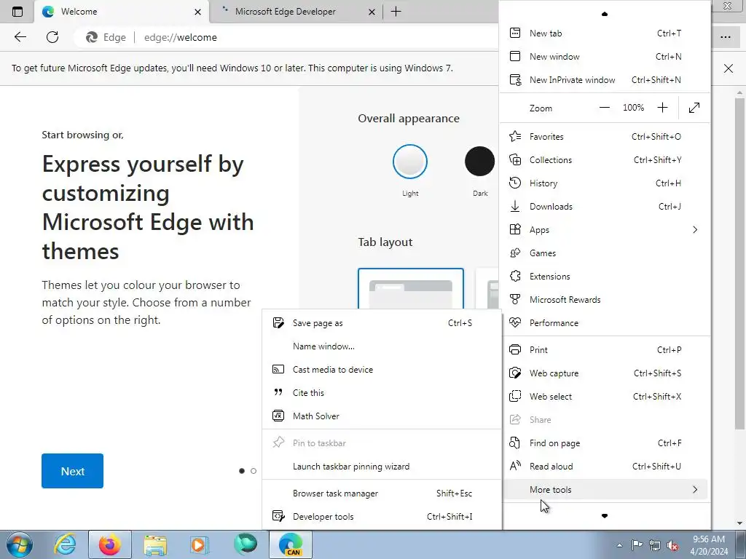Viewport: 746px width, 559px height.
Task: Open Find on page
Action: [605, 443]
